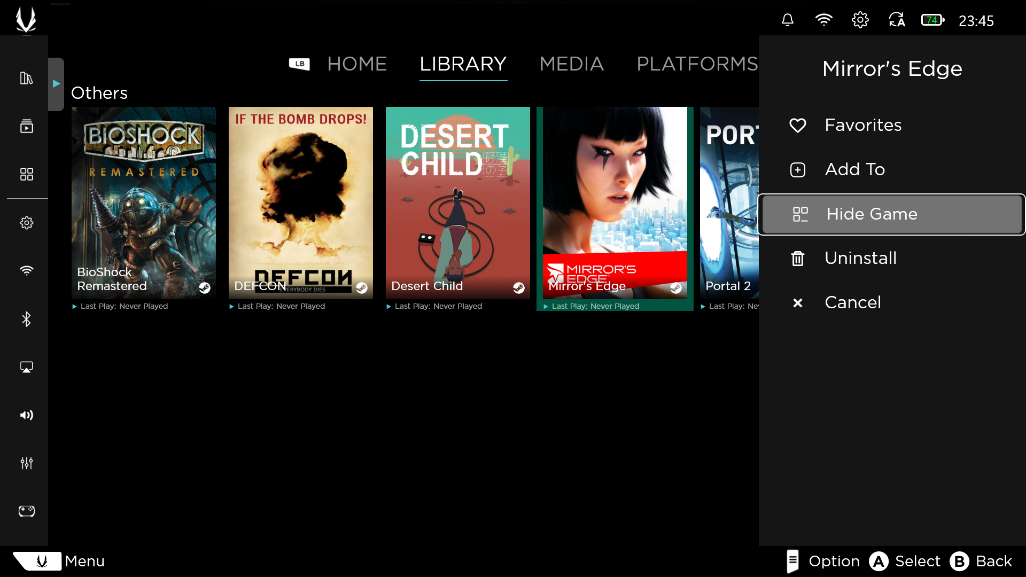Screen dimensions: 1026x577
Task: Click 'Last Play: Never Played' under DEFCON
Action: coord(281,307)
